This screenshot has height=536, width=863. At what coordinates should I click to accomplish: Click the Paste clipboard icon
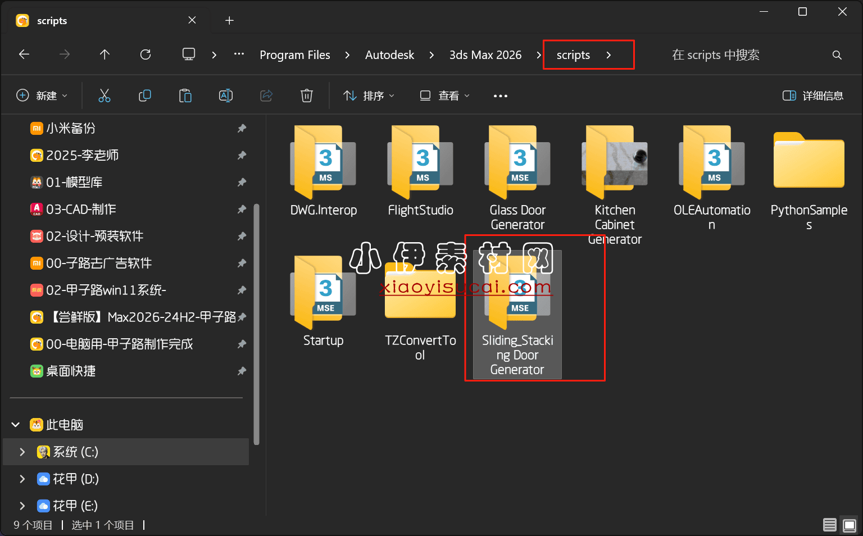185,96
